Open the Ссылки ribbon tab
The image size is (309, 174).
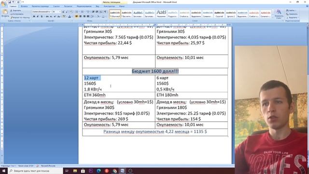pos(56,6)
